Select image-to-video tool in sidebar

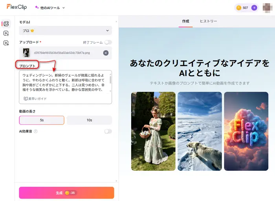point(6,24)
